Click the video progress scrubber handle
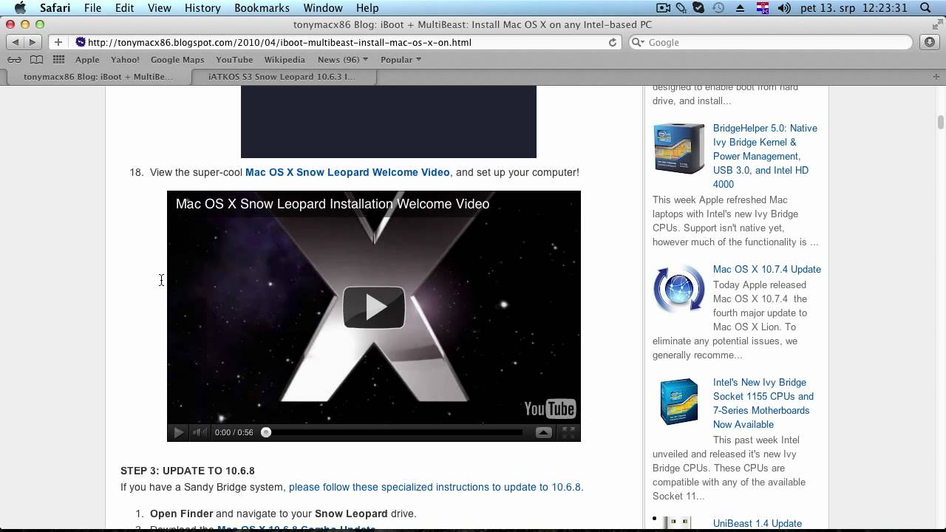The image size is (946, 532). pos(266,432)
